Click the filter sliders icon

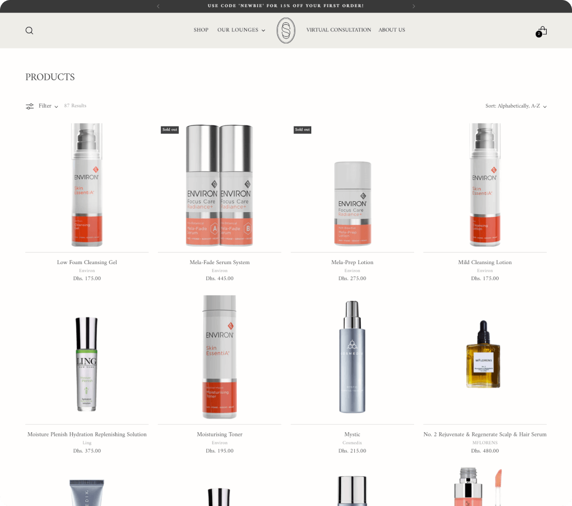coord(30,106)
